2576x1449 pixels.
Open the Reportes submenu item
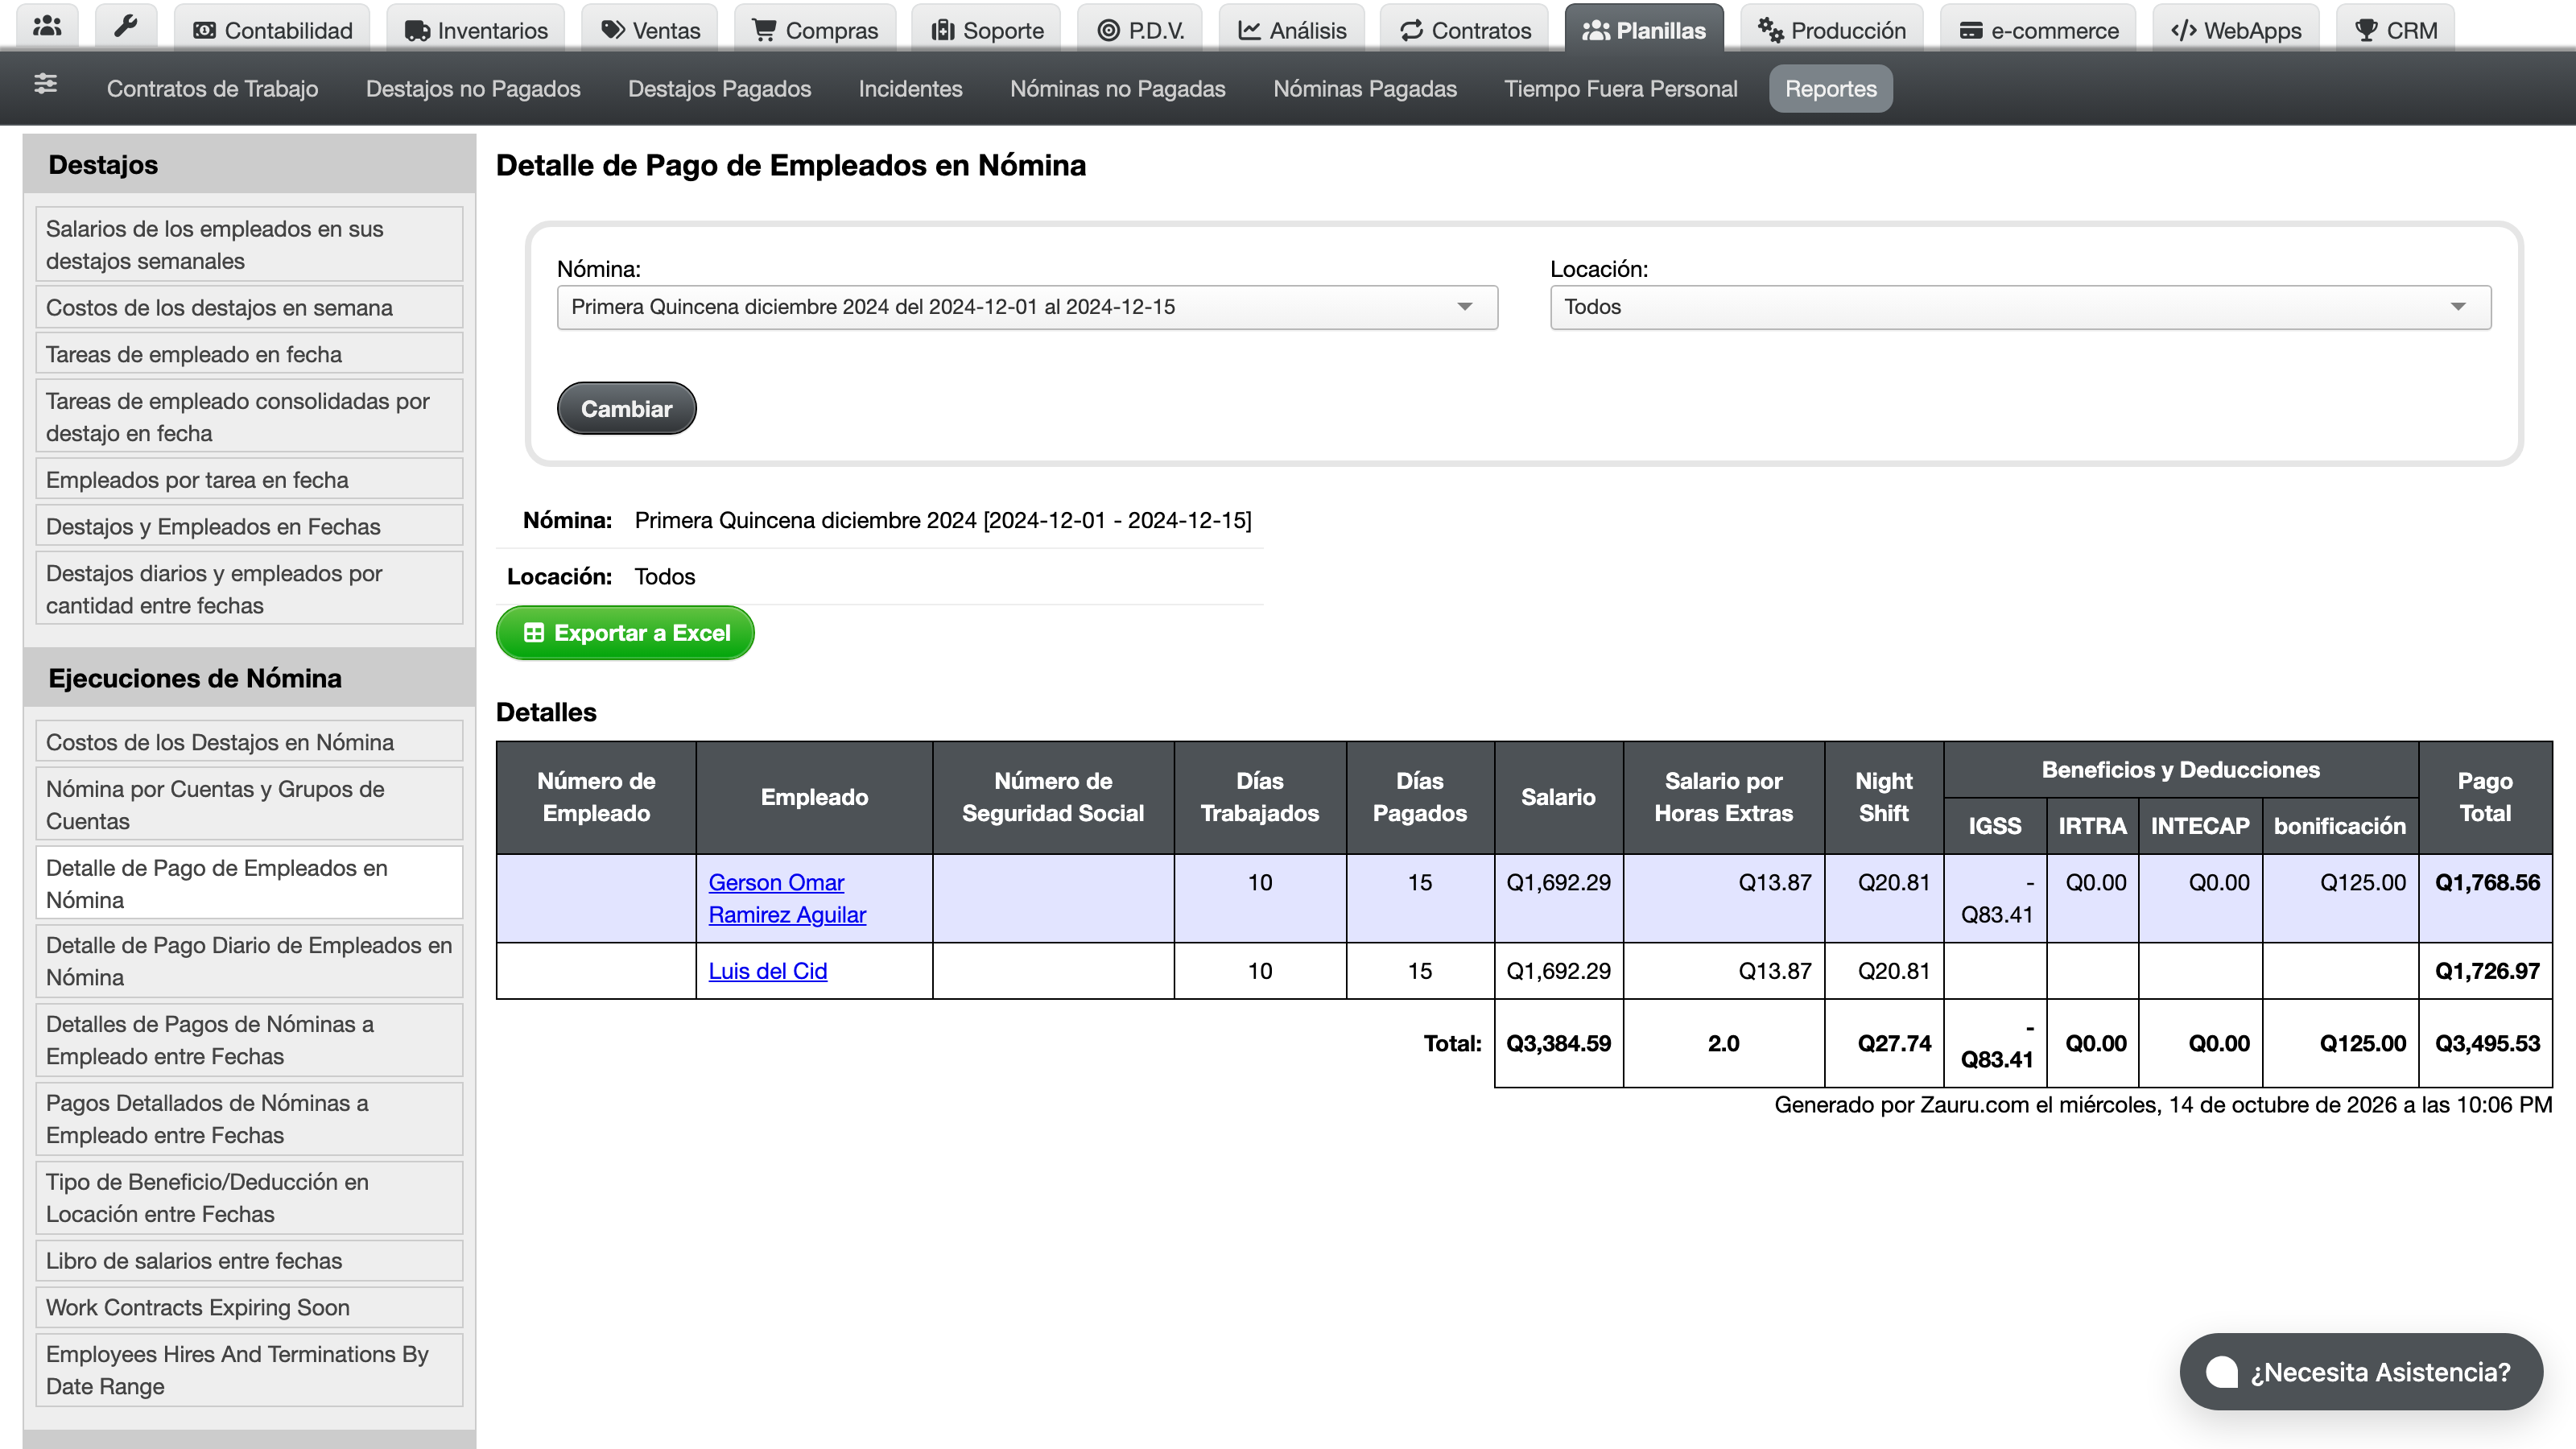(x=1831, y=88)
